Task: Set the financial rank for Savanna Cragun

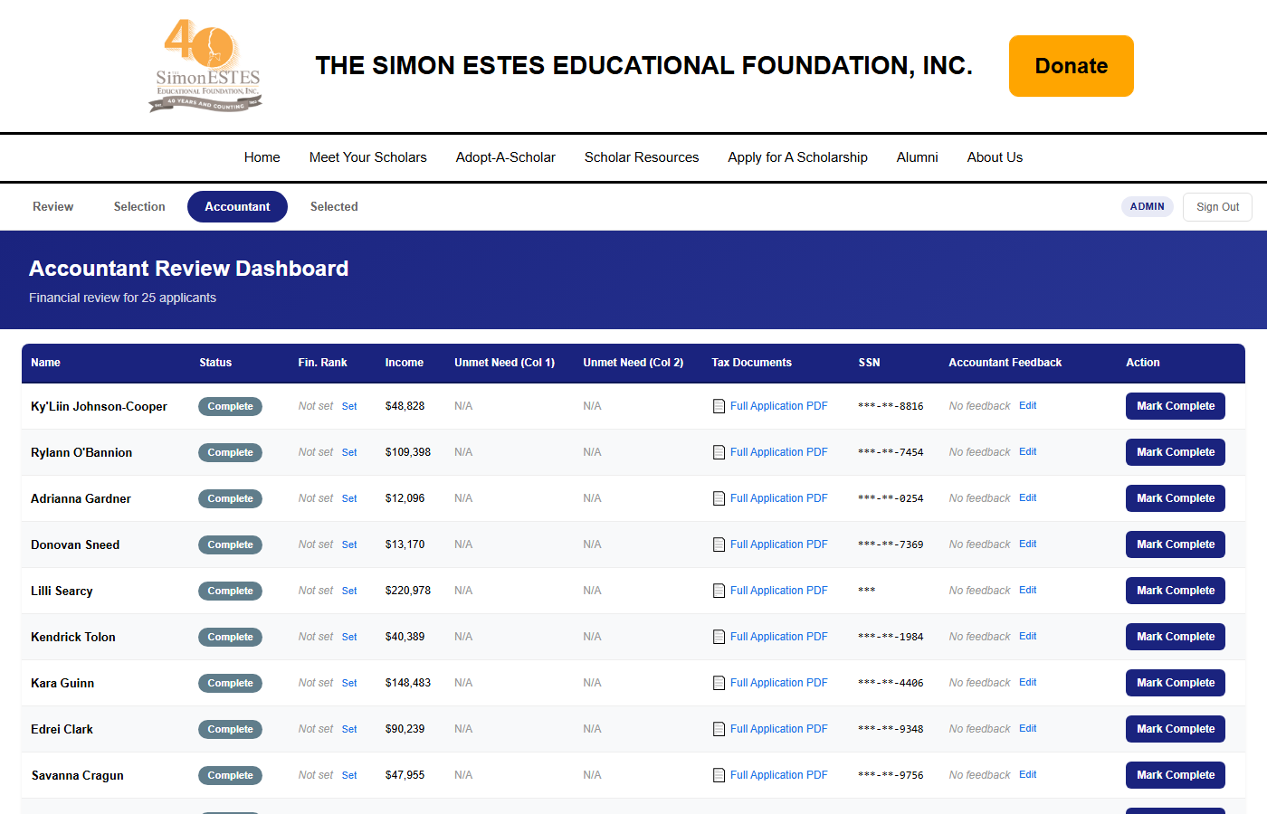Action: click(349, 775)
